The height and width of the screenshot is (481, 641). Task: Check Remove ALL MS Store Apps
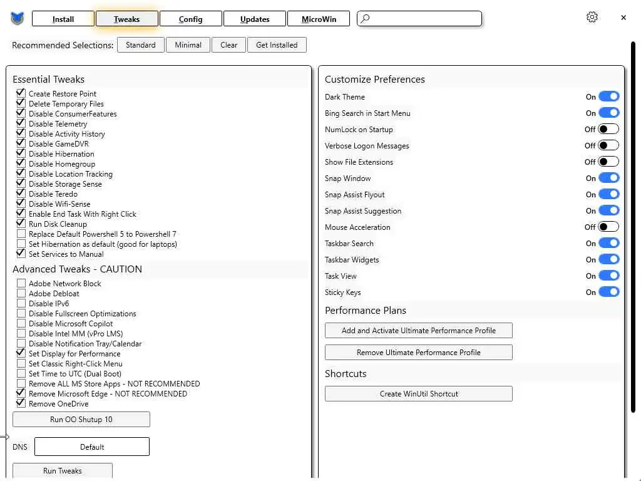point(21,383)
